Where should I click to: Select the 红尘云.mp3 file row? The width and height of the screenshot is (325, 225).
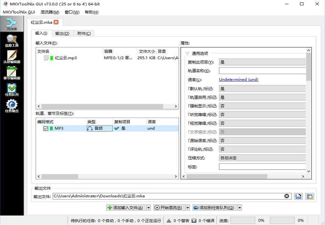(x=107, y=58)
